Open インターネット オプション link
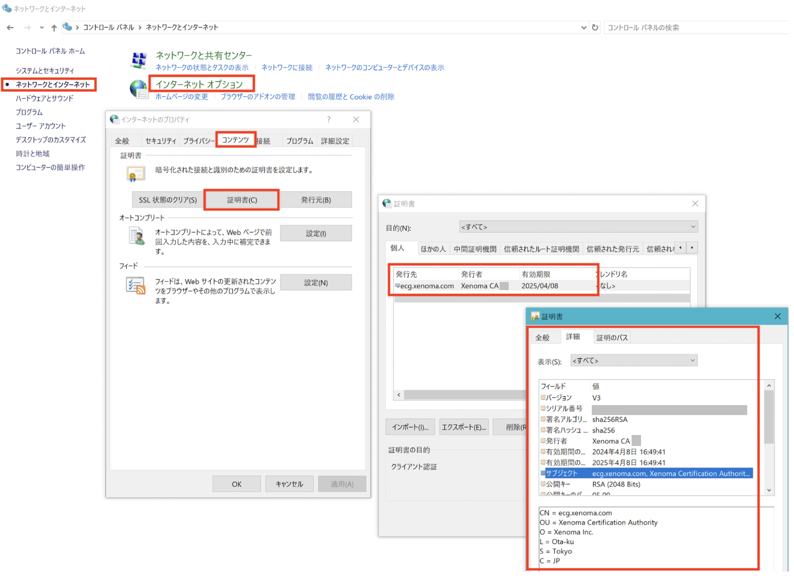This screenshot has width=794, height=579. coord(199,84)
